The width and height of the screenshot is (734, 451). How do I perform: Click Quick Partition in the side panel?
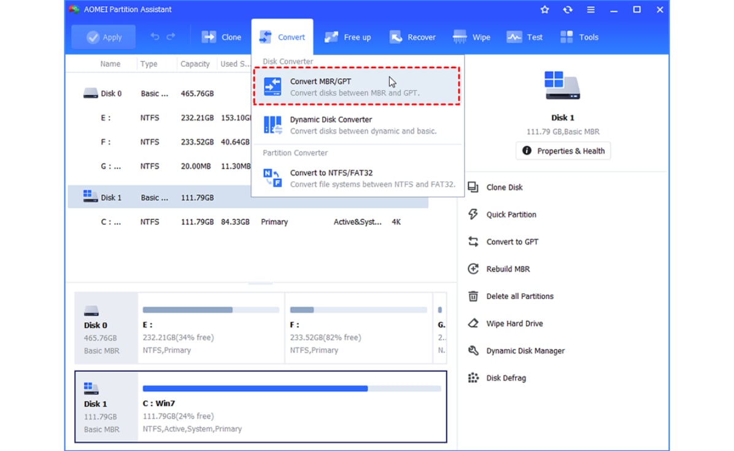coord(511,214)
